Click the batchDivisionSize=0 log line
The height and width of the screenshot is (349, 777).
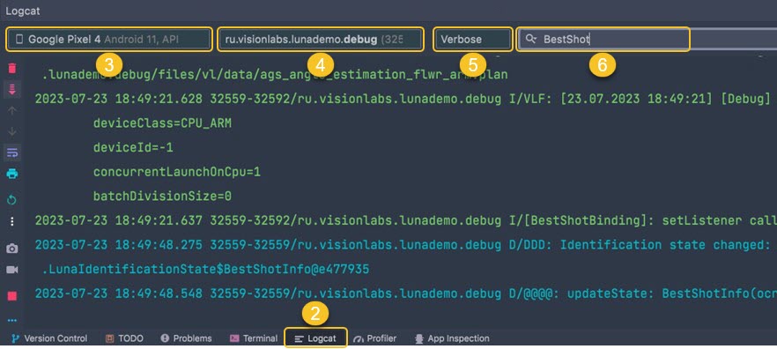coord(162,196)
